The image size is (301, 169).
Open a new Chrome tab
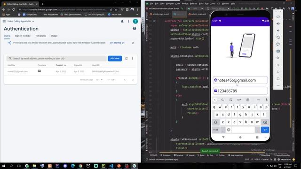(42, 4)
